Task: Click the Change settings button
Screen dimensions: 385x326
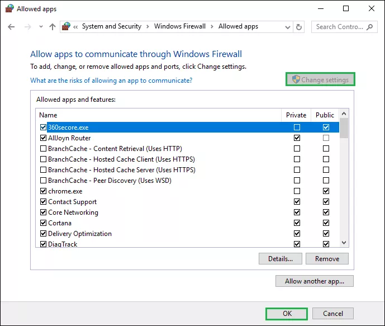Action: pyautogui.click(x=320, y=79)
